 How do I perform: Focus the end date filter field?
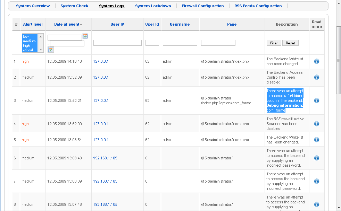pos(67,43)
